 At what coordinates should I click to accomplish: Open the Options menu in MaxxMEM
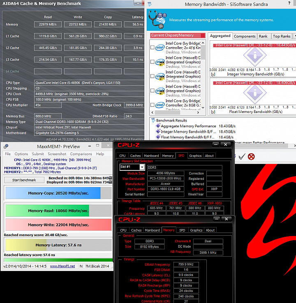point(21,154)
